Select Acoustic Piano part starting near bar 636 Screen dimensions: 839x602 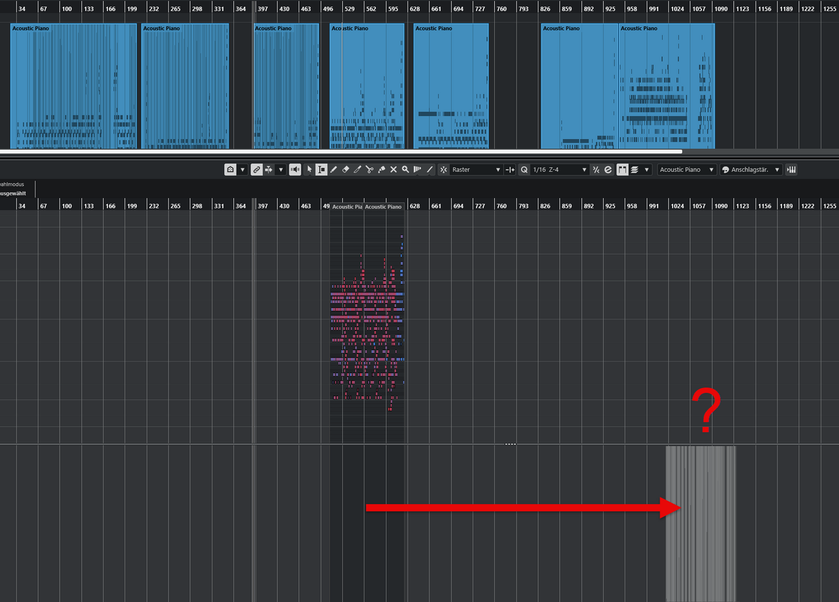click(x=451, y=86)
